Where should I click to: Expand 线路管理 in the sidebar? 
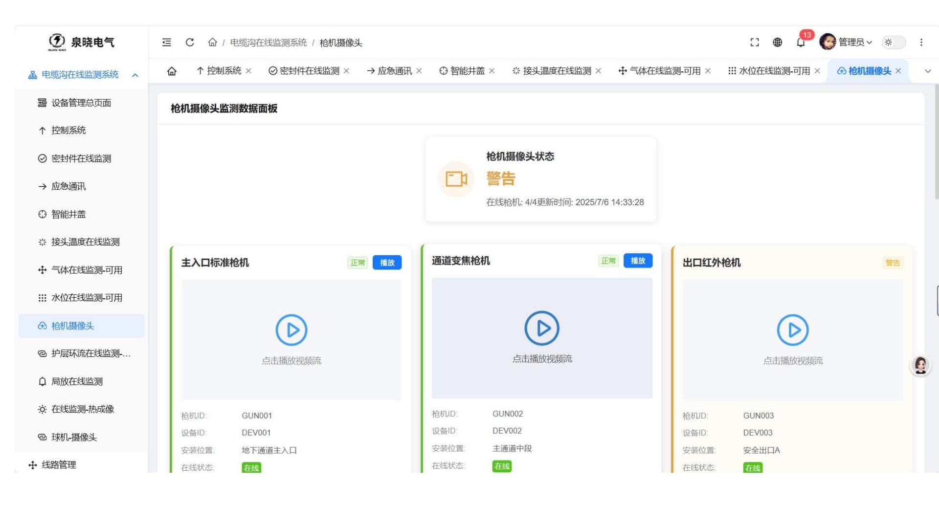[x=81, y=465]
